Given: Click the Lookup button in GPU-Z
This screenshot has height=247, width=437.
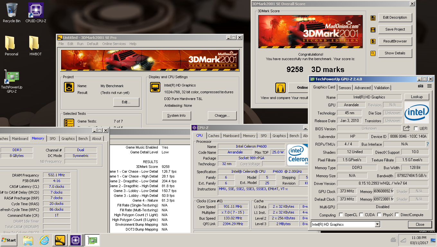Looking at the screenshot, I should click(x=417, y=97).
